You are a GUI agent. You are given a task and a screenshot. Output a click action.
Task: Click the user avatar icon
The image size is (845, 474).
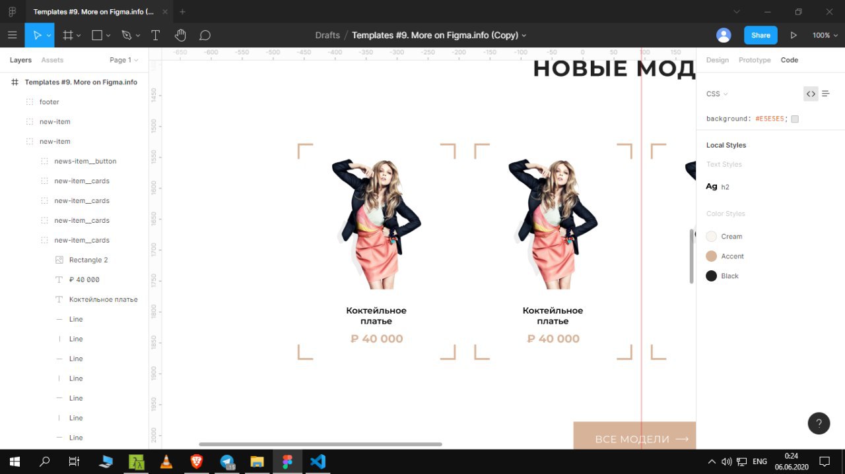724,35
